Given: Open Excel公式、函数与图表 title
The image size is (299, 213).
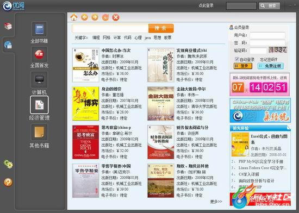Looking at the screenshot, I should [269, 139].
